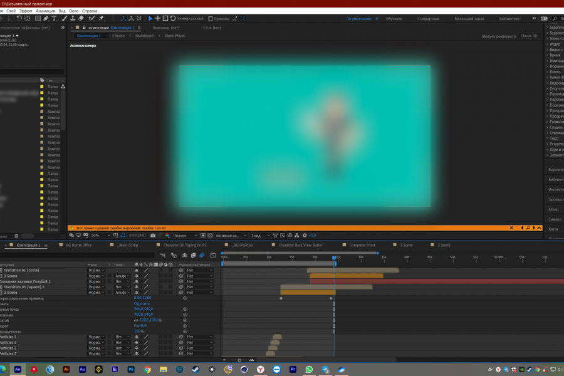Open the 50% magnification dropdown
Viewport: 564px width, 376px height.
(x=100, y=236)
